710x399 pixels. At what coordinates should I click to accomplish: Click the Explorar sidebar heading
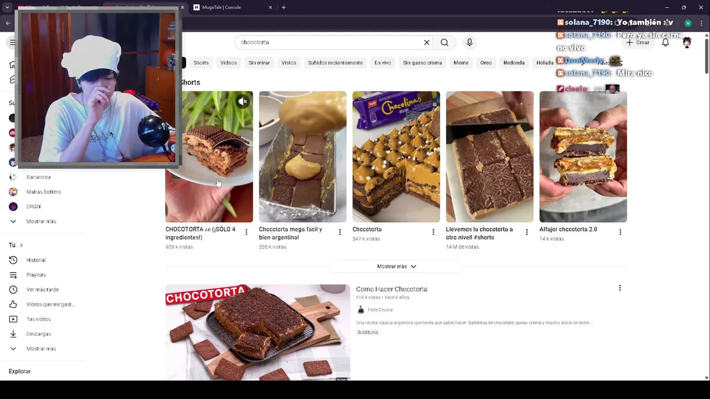click(19, 371)
